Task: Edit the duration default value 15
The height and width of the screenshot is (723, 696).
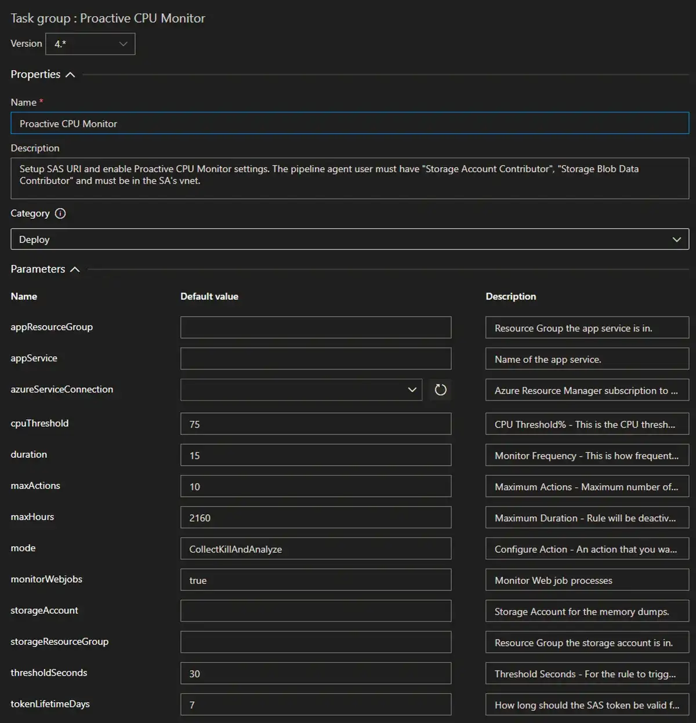Action: pos(316,455)
